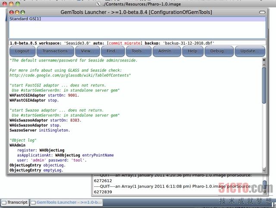Click the X11 icon beside Pharo-1.0.image title
The width and height of the screenshot is (276, 208).
coord(99,4)
